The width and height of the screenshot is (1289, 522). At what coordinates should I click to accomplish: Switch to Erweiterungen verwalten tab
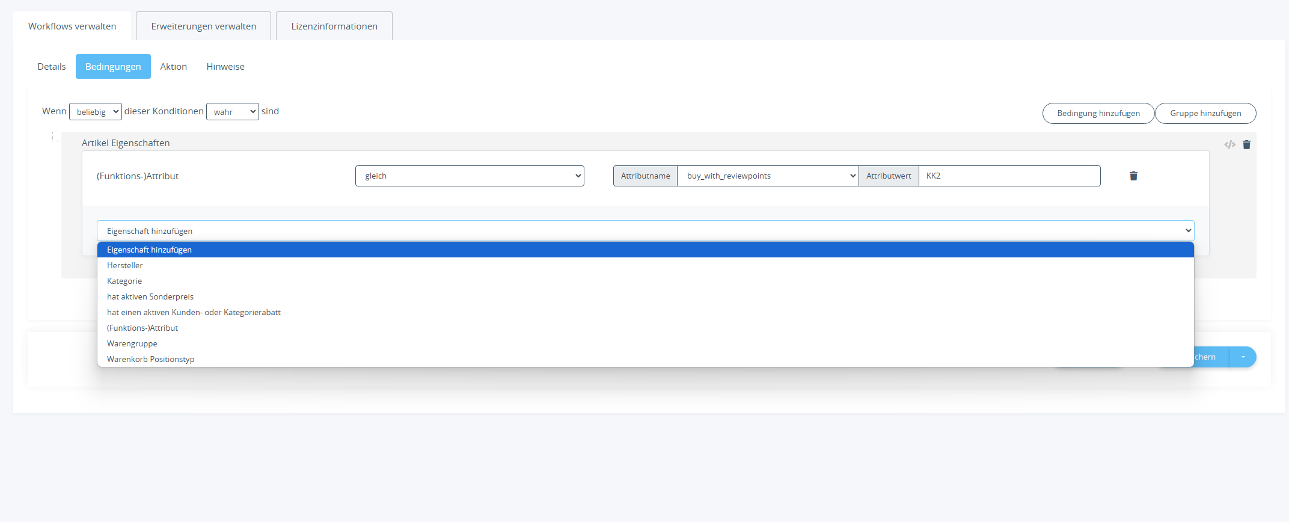[203, 26]
